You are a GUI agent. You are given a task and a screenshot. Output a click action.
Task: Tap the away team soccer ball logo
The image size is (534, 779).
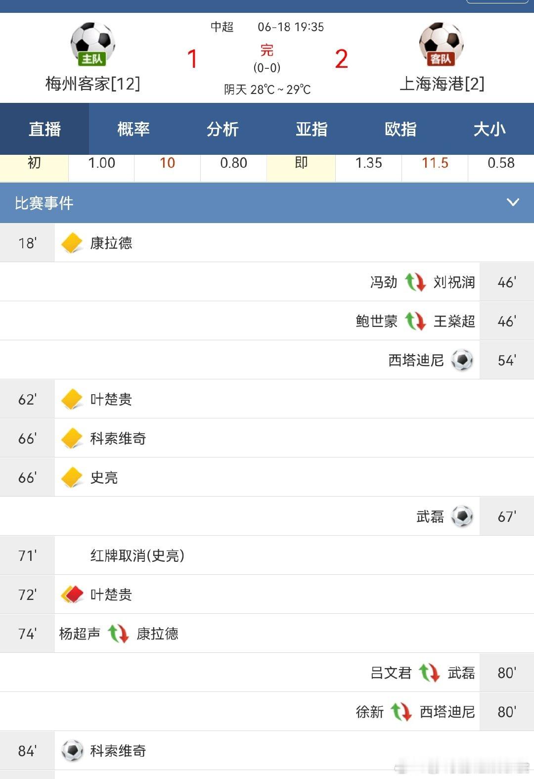pyautogui.click(x=441, y=44)
